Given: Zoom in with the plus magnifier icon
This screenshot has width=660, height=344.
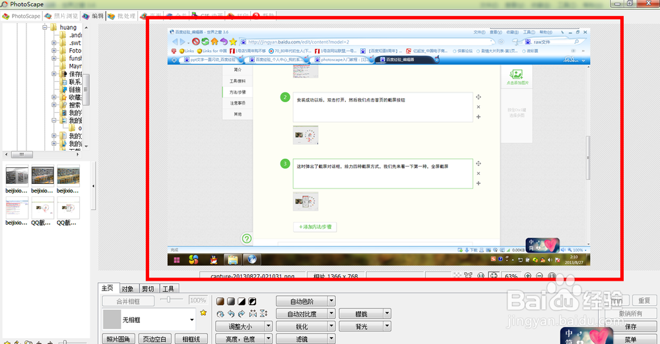Looking at the screenshot, I should (527, 276).
